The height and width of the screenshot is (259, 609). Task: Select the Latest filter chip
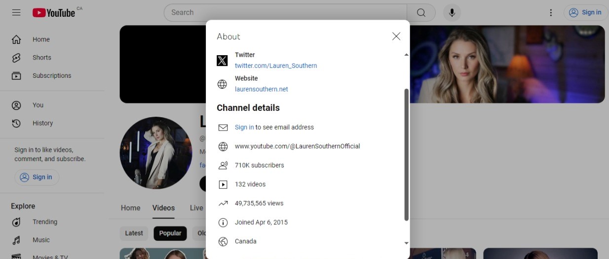click(134, 233)
